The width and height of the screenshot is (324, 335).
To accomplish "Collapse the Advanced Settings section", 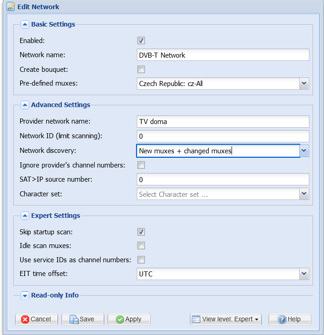I will click(x=25, y=105).
